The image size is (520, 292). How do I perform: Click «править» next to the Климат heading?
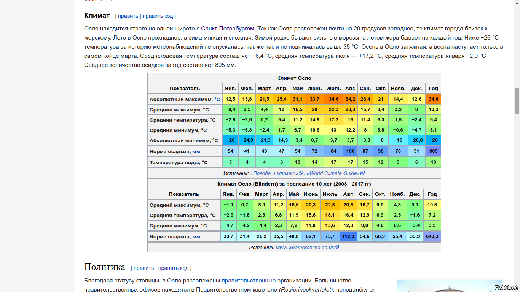(x=128, y=16)
